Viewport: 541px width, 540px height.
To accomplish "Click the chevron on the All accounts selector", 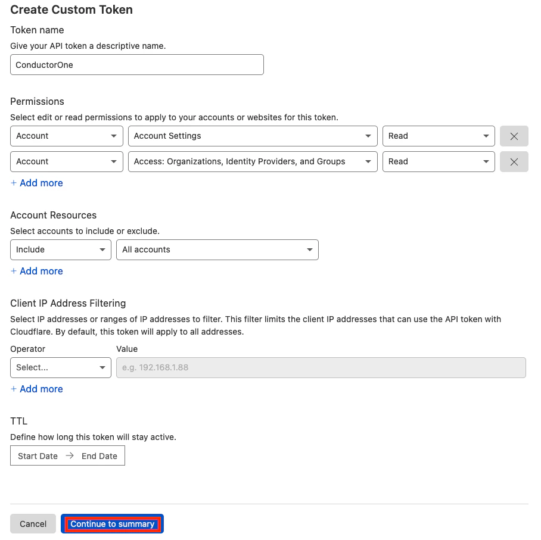I will (x=309, y=249).
